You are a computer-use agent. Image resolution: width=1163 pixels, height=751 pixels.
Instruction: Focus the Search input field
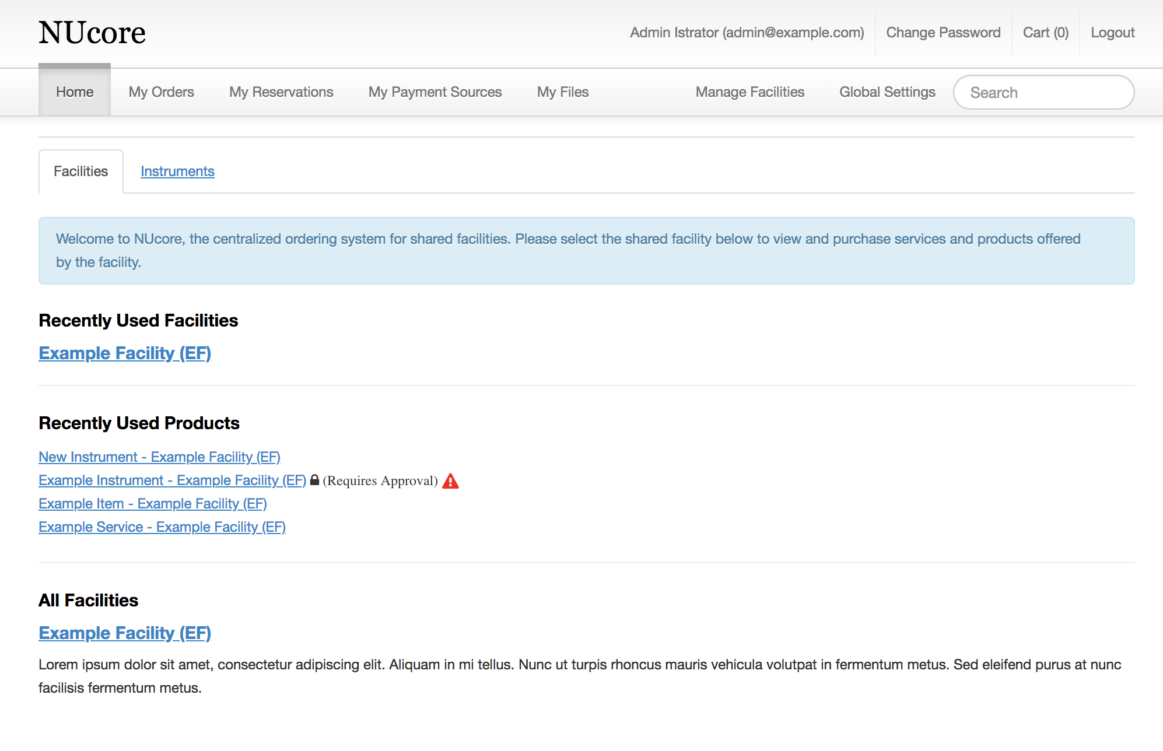1043,93
